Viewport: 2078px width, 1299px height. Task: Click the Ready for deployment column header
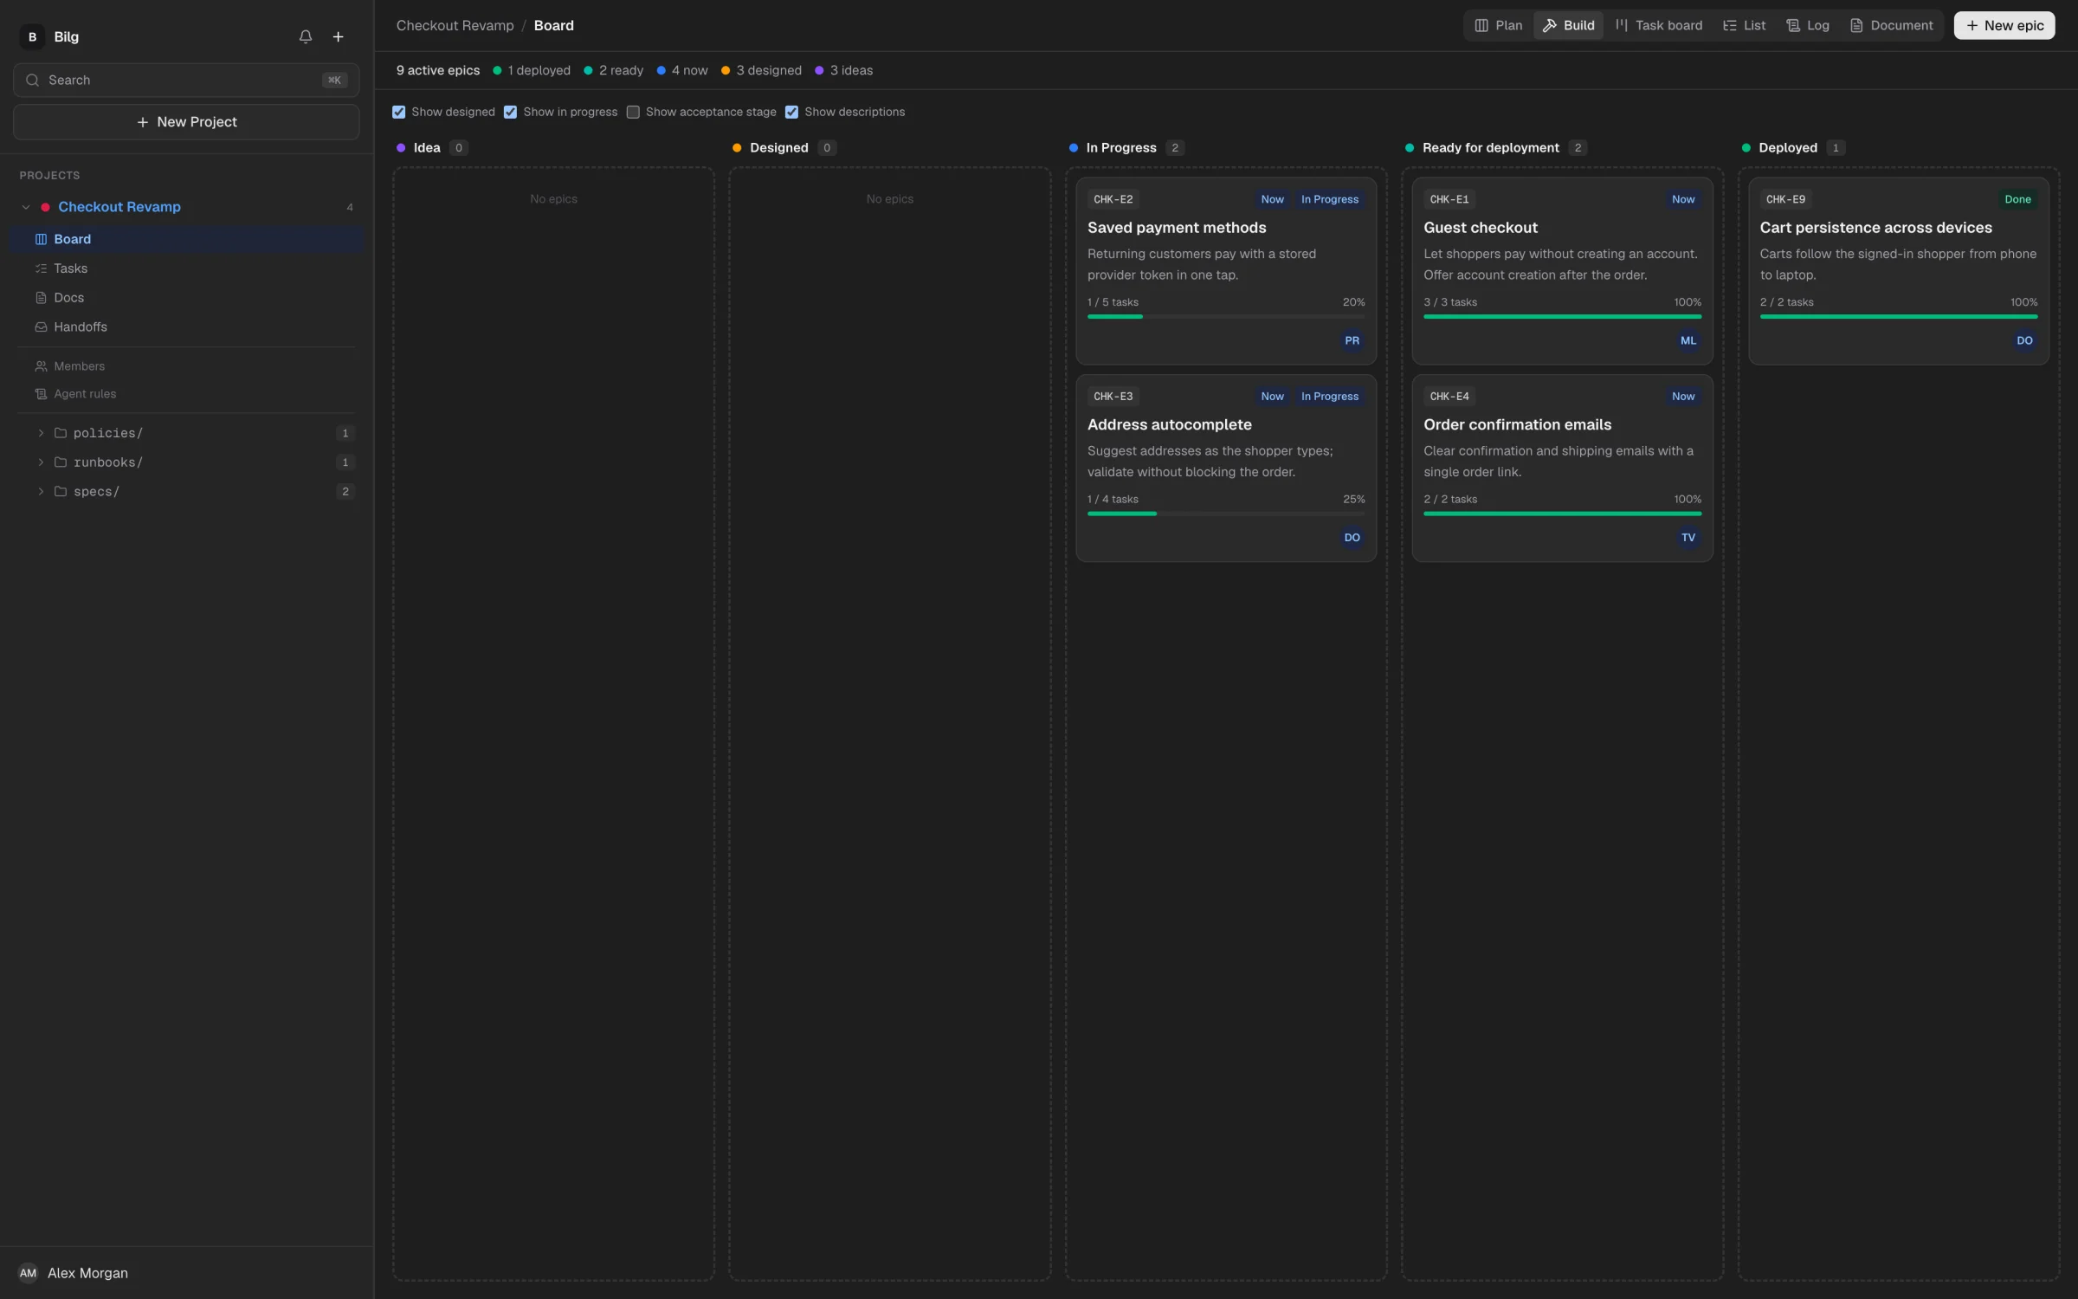[x=1491, y=148]
